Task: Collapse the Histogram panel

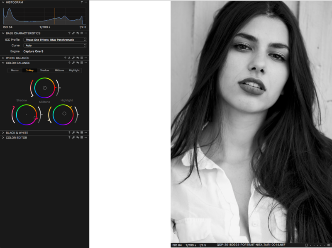Action: 3,2
